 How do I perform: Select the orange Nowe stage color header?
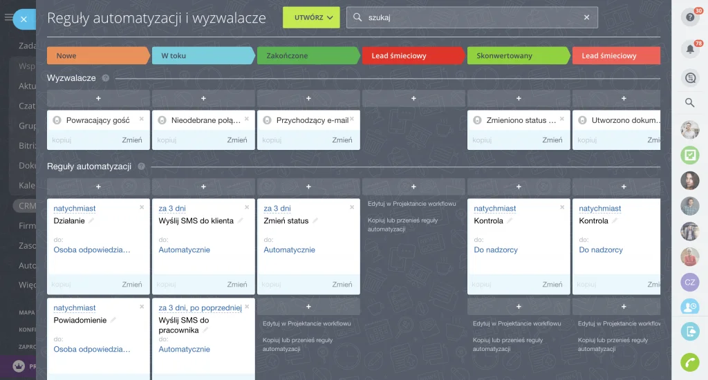97,56
